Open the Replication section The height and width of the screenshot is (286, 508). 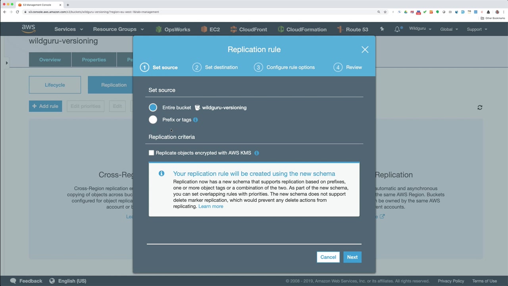tap(114, 85)
